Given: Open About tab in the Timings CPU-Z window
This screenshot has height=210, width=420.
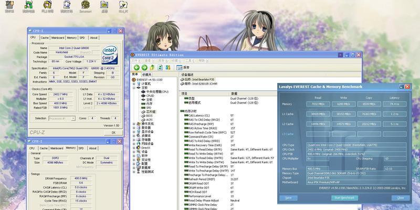Looking at the screenshot, I should (x=92, y=148).
